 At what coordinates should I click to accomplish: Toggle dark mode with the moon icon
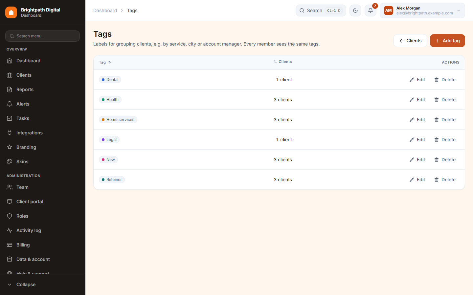(355, 10)
